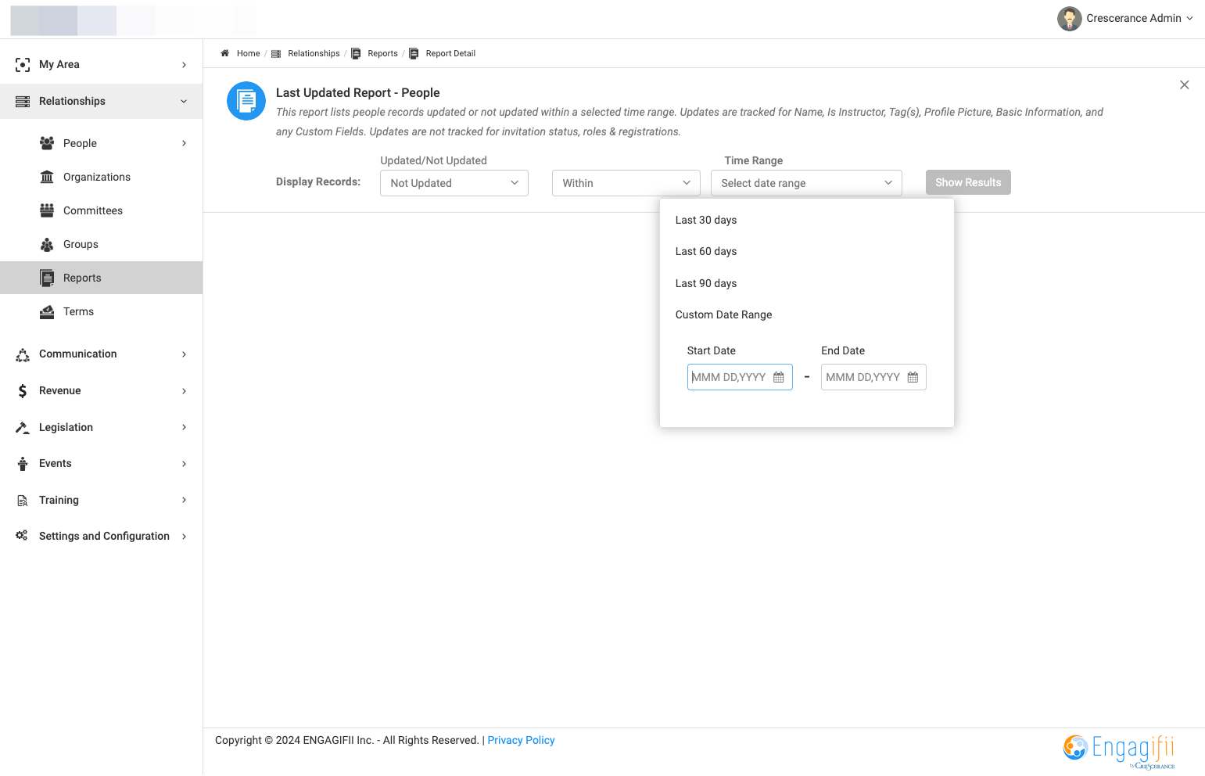Image resolution: width=1205 pixels, height=776 pixels.
Task: Click the Organizations building icon
Action: tap(47, 177)
